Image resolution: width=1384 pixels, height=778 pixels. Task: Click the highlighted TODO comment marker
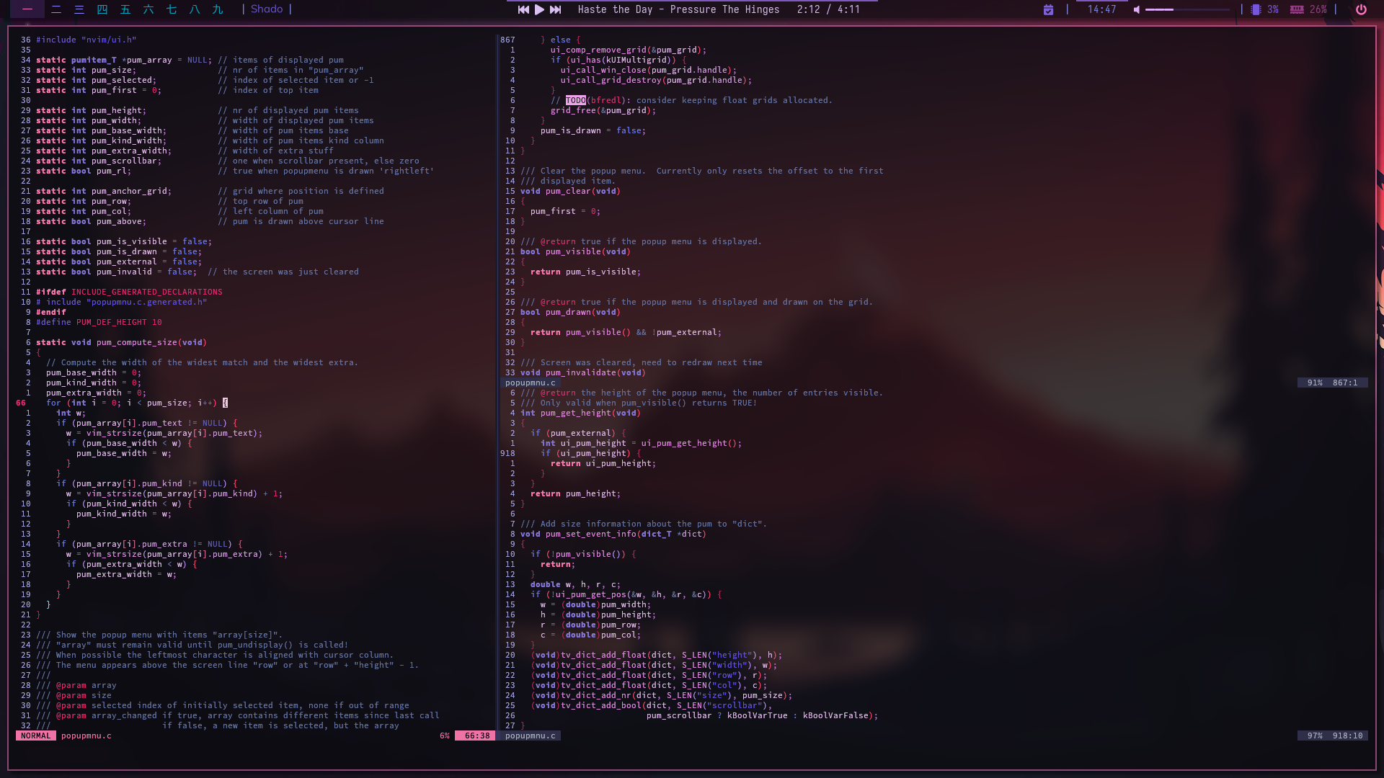point(575,100)
